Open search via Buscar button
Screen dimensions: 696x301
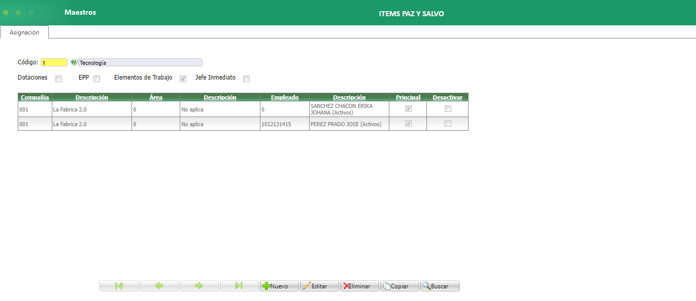point(440,286)
